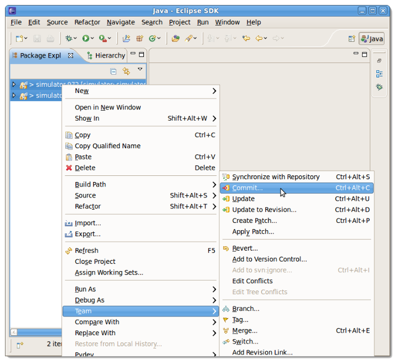Open the Navigate menu
Image resolution: width=398 pixels, height=364 pixels.
121,22
